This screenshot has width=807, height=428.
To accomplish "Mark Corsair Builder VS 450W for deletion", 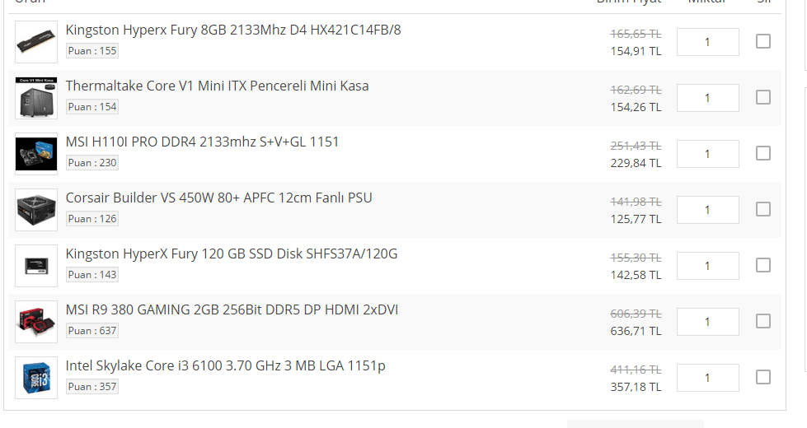I will (x=763, y=209).
